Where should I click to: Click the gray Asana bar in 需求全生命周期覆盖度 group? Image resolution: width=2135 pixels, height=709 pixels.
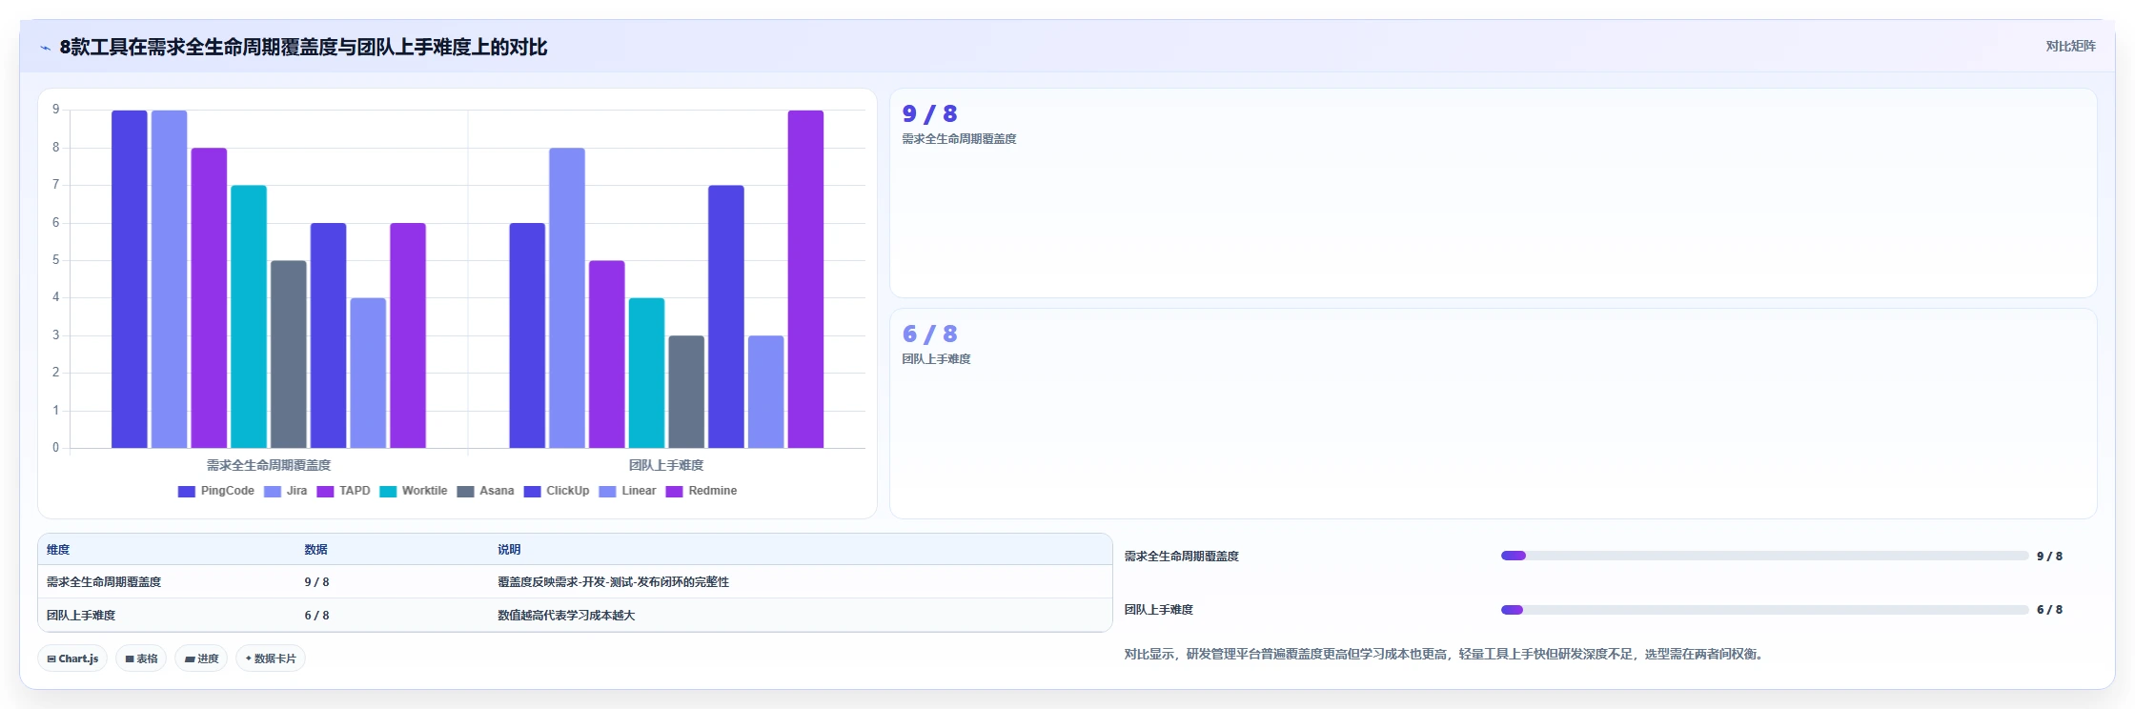click(x=289, y=354)
